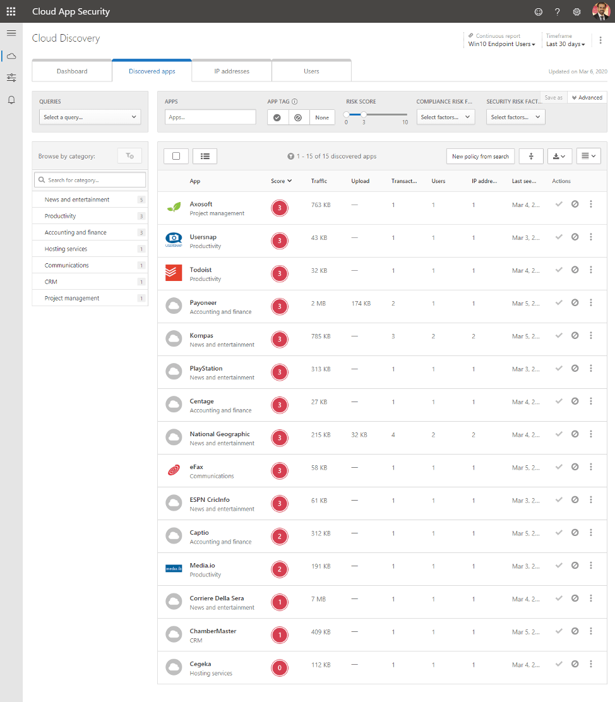Mark Cegeka as unsanctioned
Screen dimensions: 615x702
[575, 664]
